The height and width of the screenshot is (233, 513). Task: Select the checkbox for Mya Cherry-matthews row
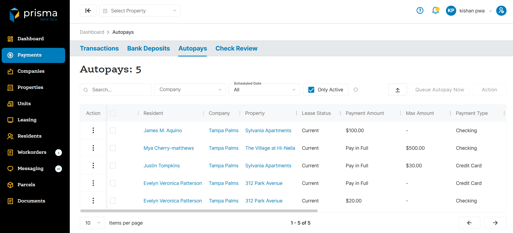(x=113, y=148)
